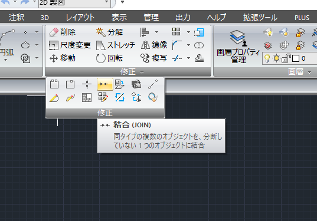
Task: Click the 複写 copy button
Action: pyautogui.click(x=154, y=58)
